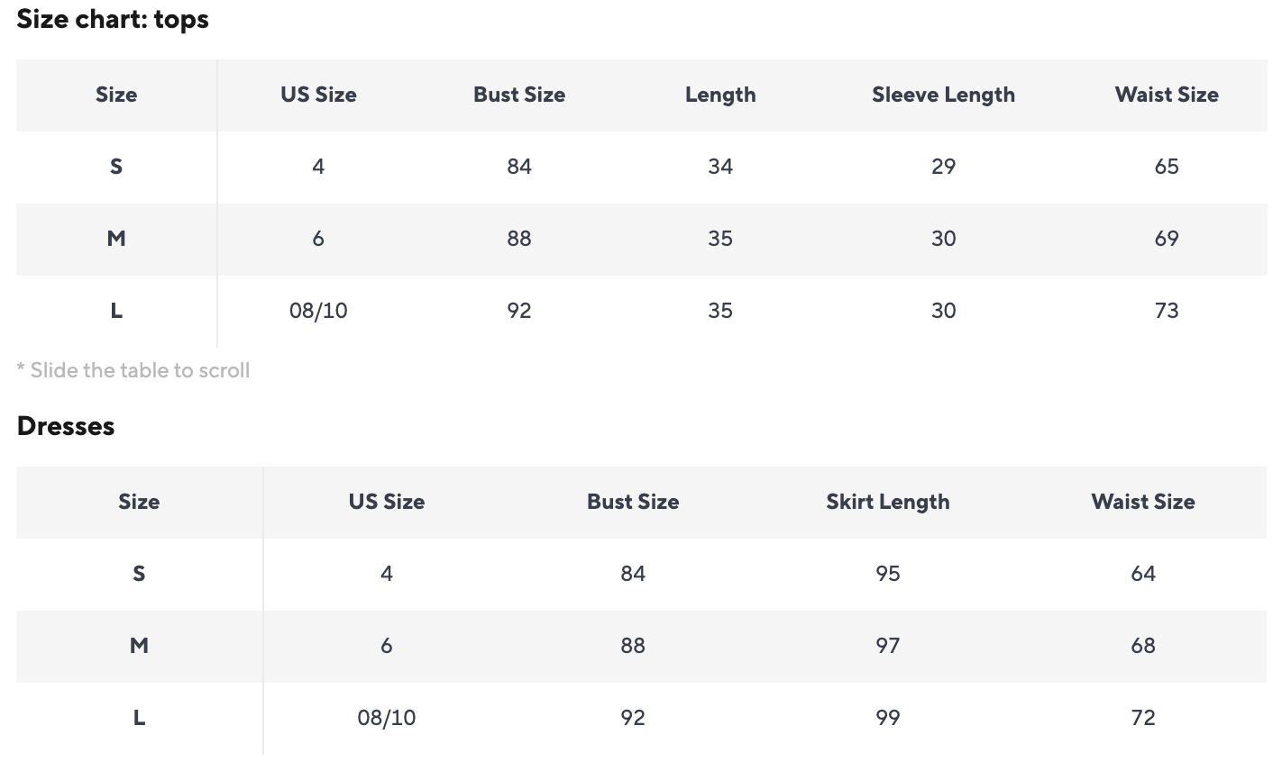This screenshot has height=762, width=1273.
Task: Click the Sleeve Length column header
Action: pos(943,95)
